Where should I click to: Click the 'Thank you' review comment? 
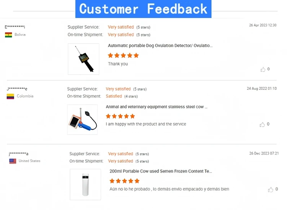[118, 64]
